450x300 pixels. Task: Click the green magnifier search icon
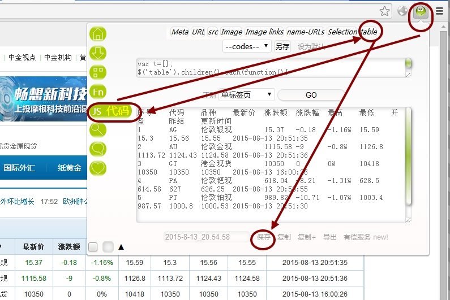[98, 130]
